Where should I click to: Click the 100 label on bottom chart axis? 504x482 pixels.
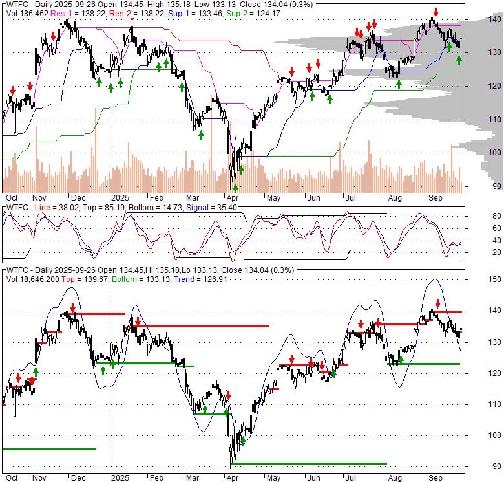coord(495,435)
